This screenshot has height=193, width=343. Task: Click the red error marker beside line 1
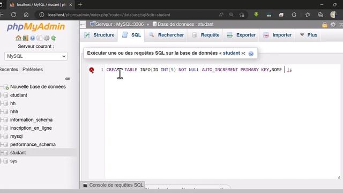pyautogui.click(x=92, y=70)
